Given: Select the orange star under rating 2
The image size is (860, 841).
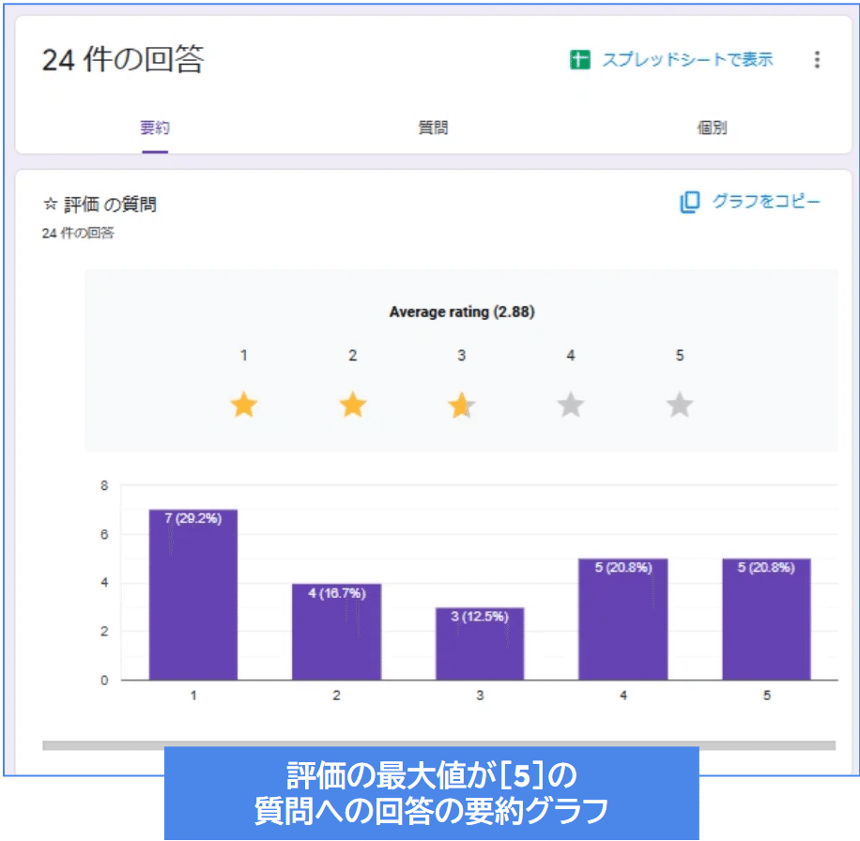Looking at the screenshot, I should [352, 404].
